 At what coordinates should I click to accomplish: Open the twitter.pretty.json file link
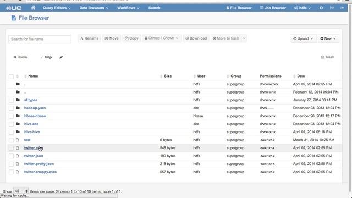click(39, 164)
